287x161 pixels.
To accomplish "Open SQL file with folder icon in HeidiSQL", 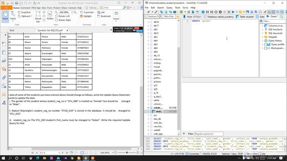I will click(x=240, y=12).
